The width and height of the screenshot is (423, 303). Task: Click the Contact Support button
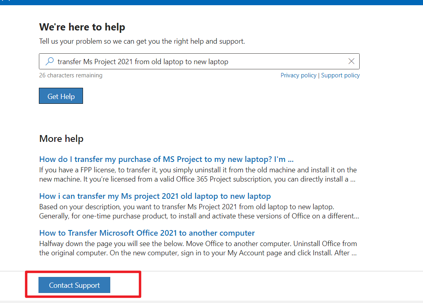pos(74,285)
